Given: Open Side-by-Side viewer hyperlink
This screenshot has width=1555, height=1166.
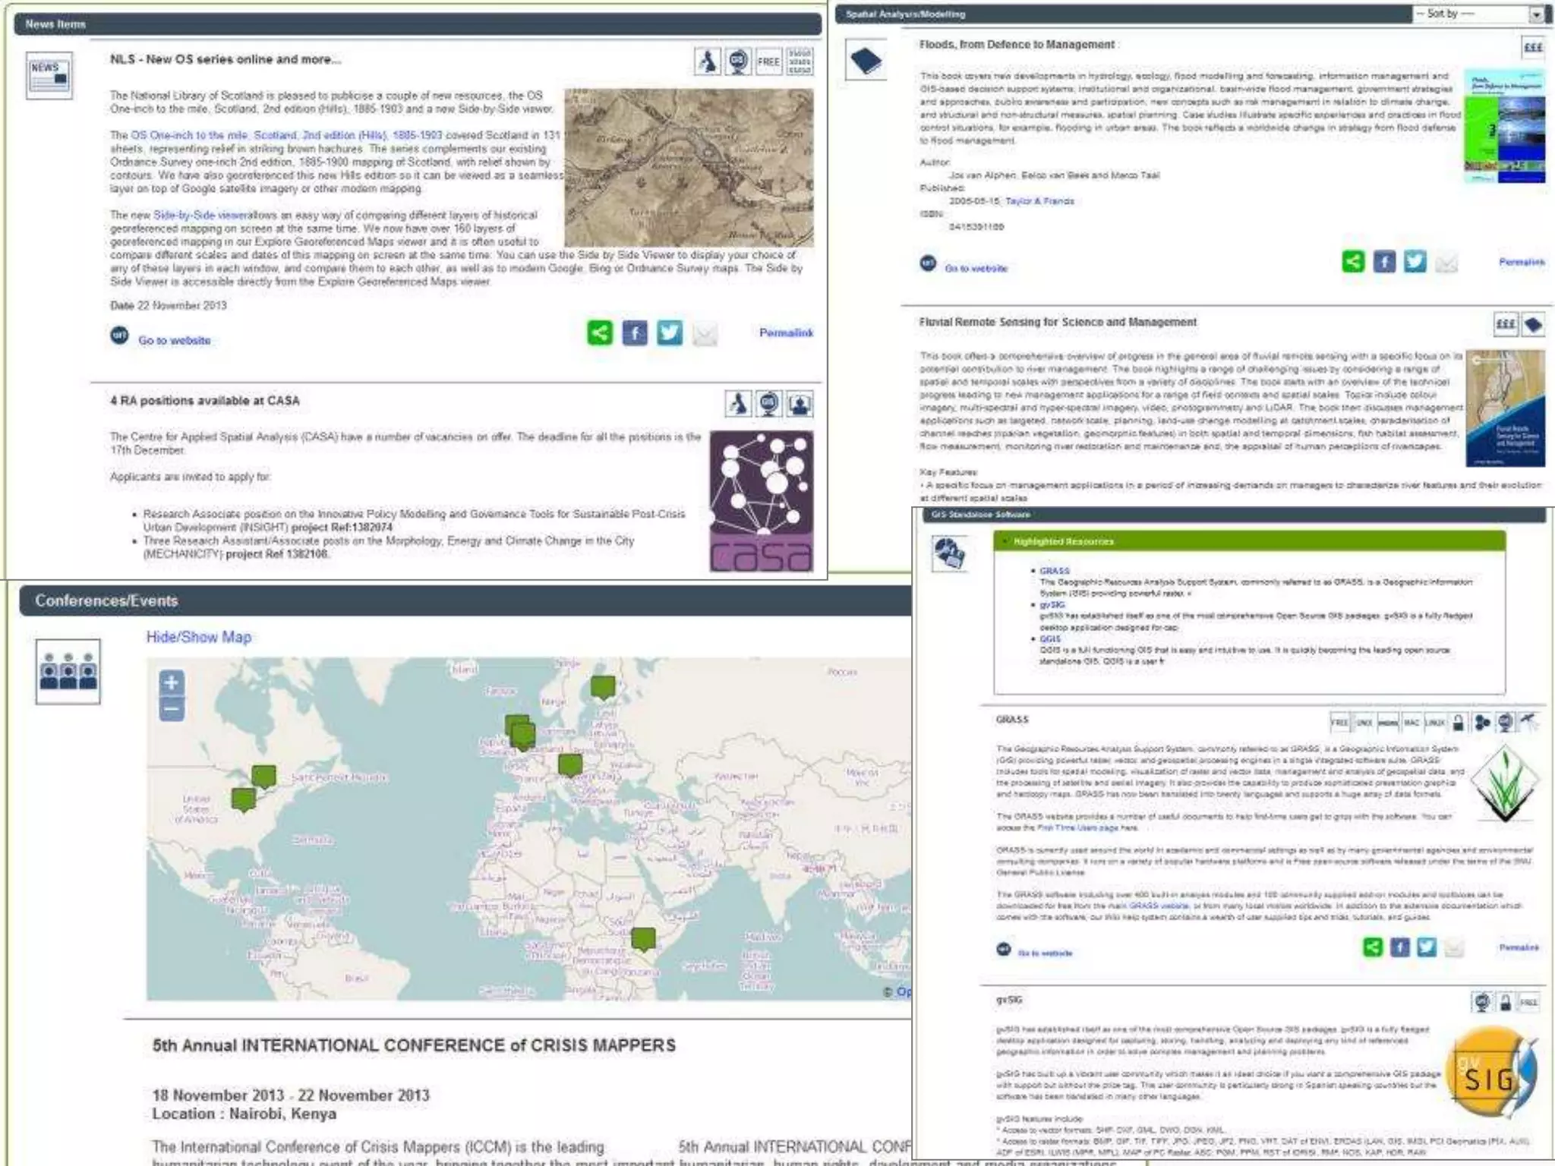Looking at the screenshot, I should (200, 215).
